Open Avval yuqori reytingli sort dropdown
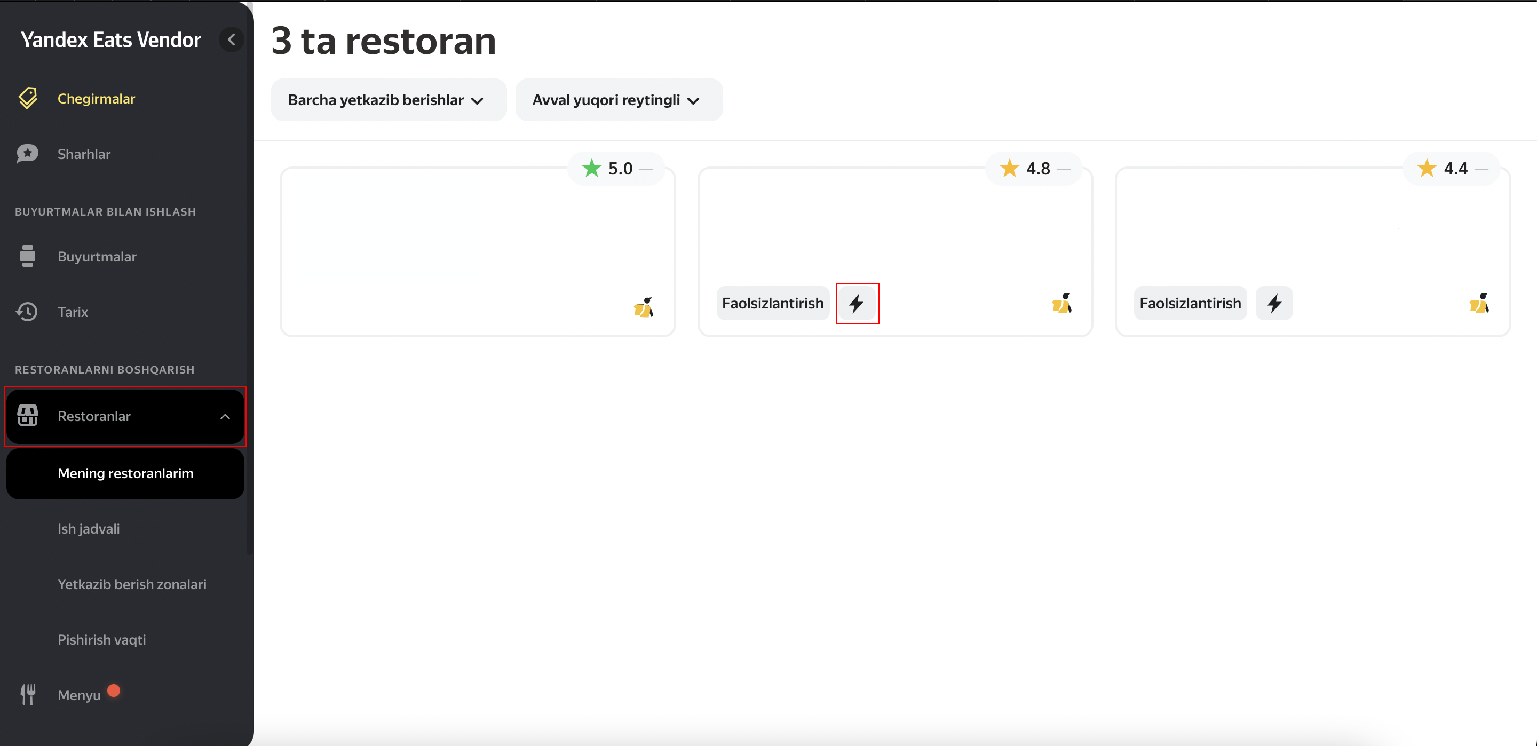Screen dimensions: 1537x746 point(619,100)
